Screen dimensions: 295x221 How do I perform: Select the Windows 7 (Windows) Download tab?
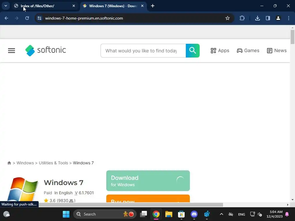(114, 6)
